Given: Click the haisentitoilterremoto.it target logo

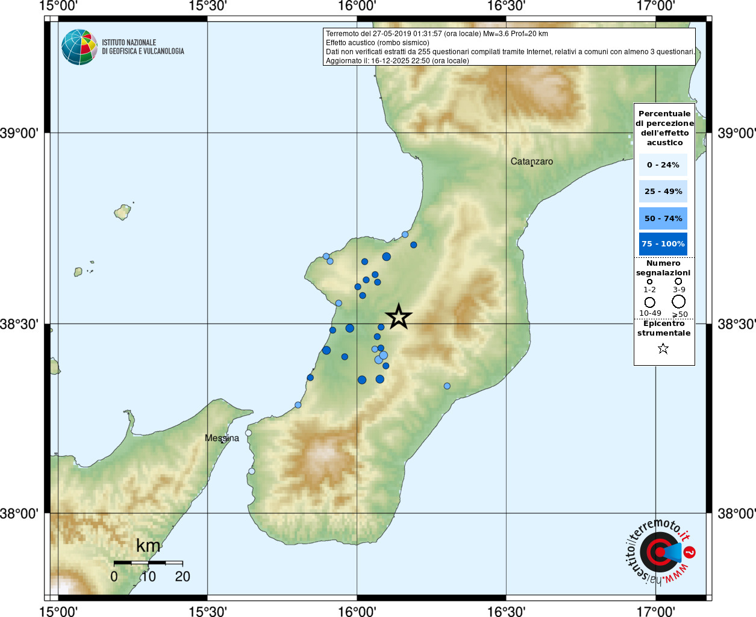Looking at the screenshot, I should 660,552.
